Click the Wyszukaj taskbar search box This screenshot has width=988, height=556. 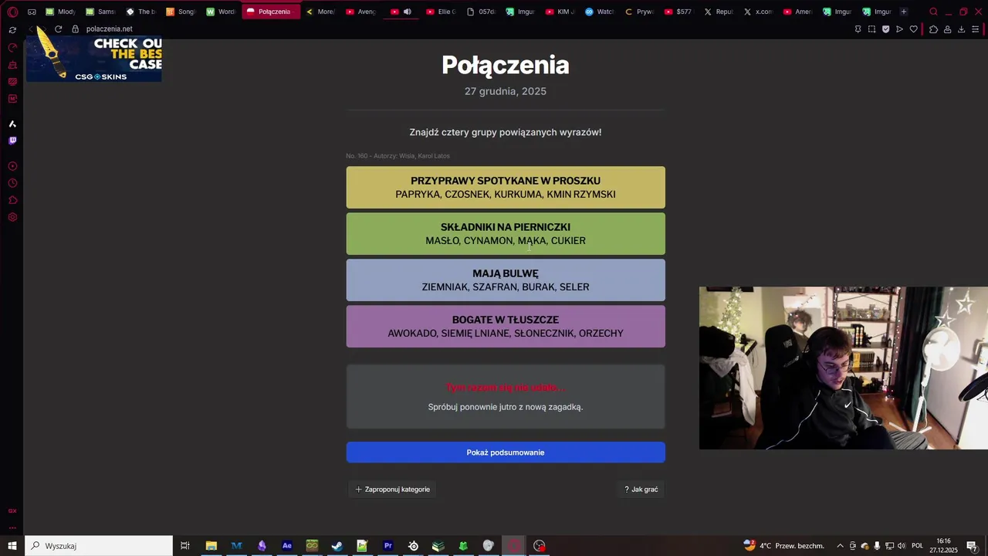point(99,546)
